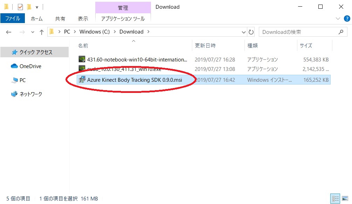Click the クイック アクセス star icon
Viewport: 352px width, 204px height.
click(x=14, y=52)
